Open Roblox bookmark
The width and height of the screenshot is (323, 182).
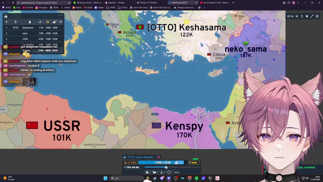click(99, 8)
